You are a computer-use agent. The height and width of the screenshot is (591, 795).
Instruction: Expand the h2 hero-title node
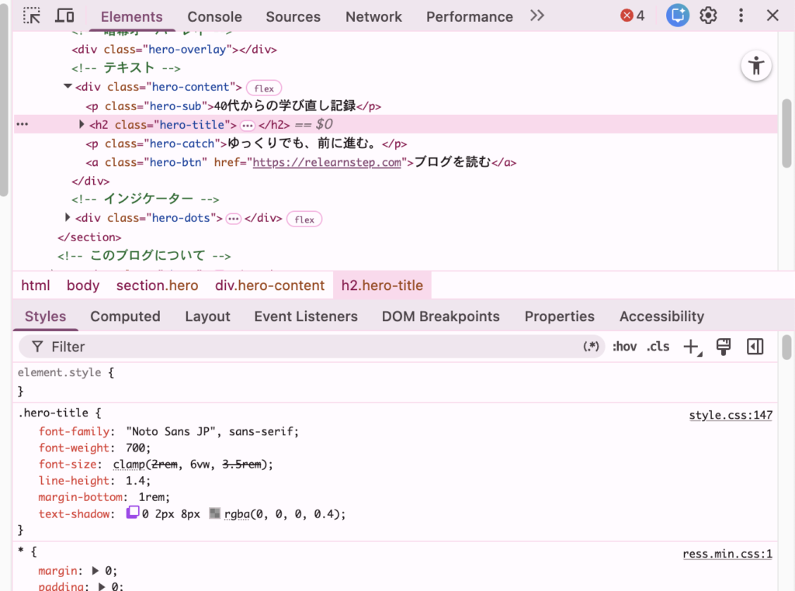(x=81, y=124)
